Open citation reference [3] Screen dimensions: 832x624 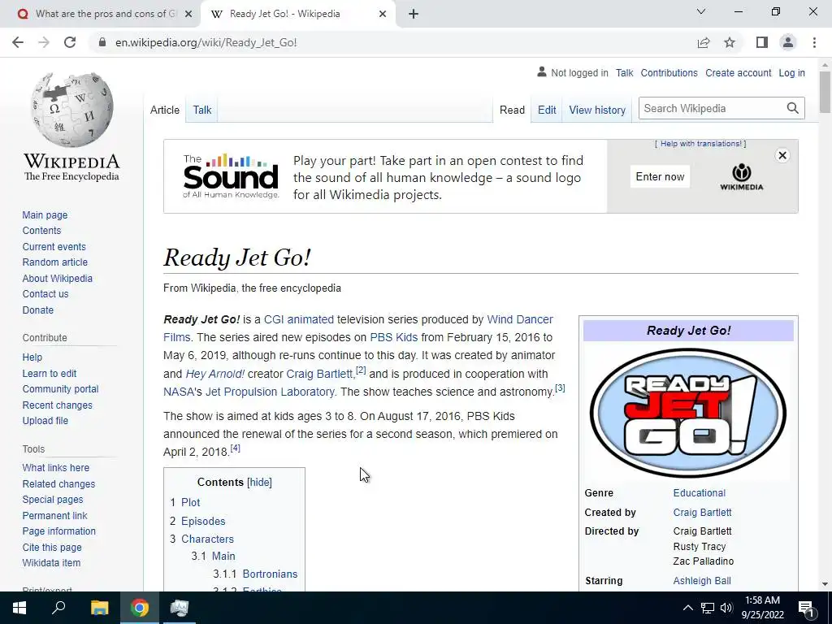click(560, 388)
